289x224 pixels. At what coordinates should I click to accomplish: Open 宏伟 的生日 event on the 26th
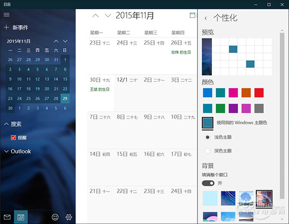(181, 53)
